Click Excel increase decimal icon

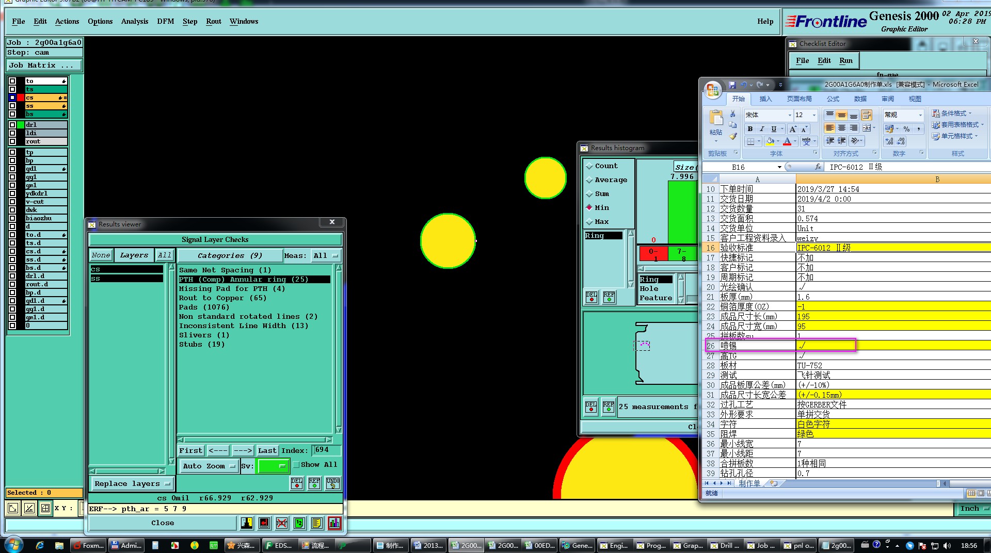[x=889, y=141]
